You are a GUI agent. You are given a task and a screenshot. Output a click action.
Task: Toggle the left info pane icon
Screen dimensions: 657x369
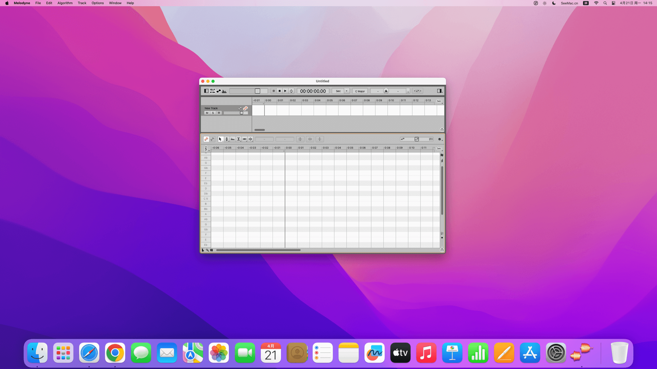click(x=206, y=91)
